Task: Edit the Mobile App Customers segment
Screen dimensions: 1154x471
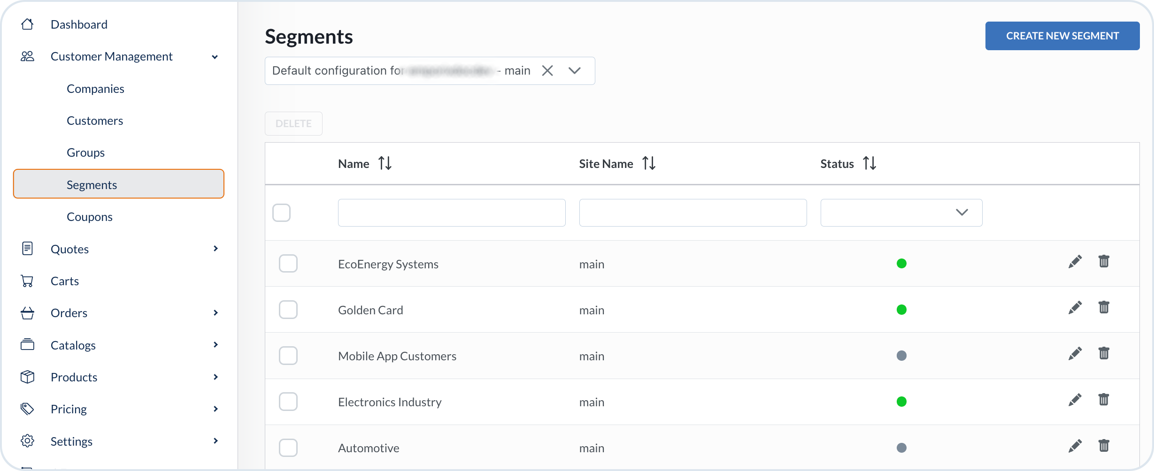Action: click(x=1075, y=354)
